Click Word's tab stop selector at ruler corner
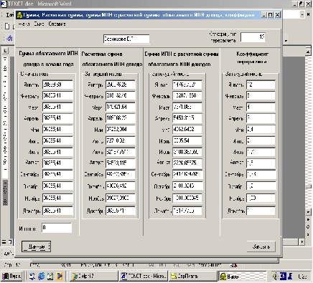The height and width of the screenshot is (283, 313). tap(6, 50)
